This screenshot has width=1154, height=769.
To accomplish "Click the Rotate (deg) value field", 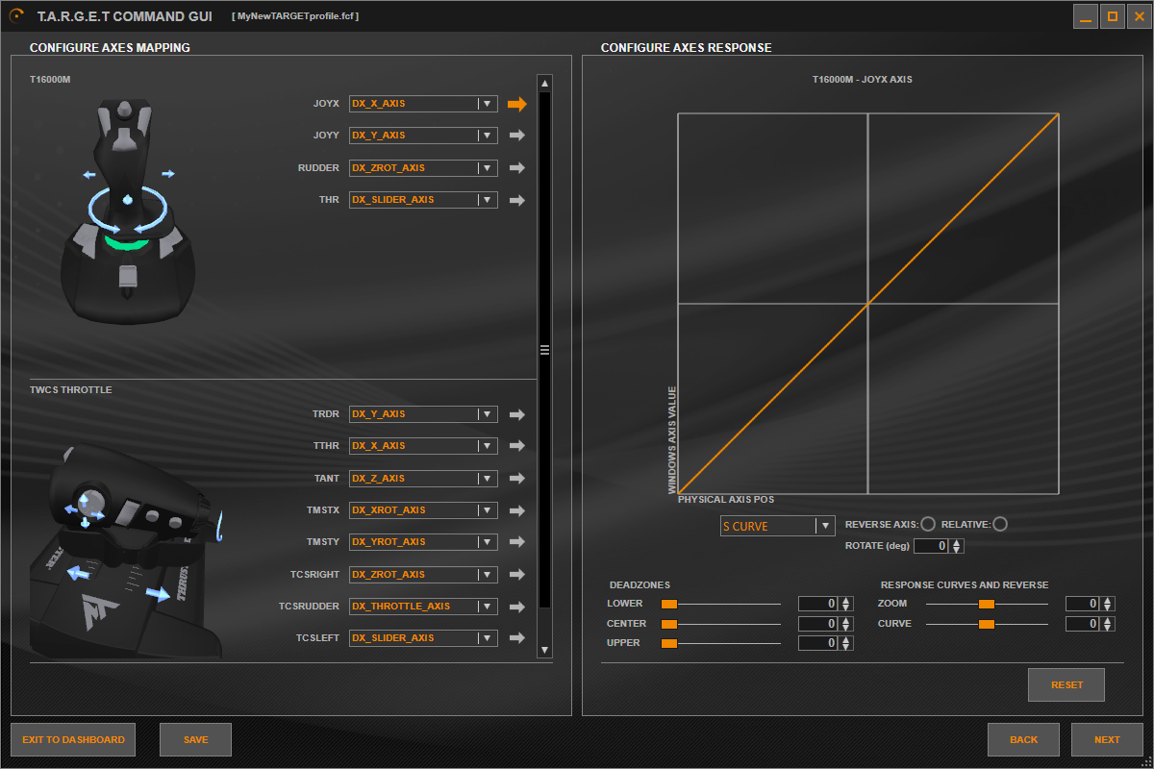I will (x=931, y=546).
